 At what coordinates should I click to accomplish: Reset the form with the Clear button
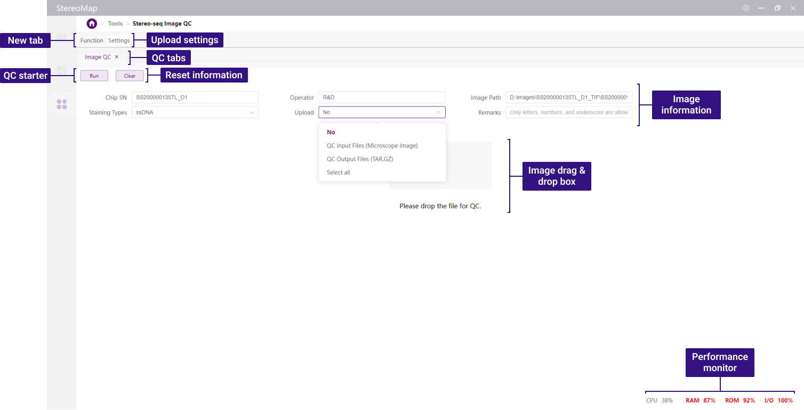pos(130,76)
